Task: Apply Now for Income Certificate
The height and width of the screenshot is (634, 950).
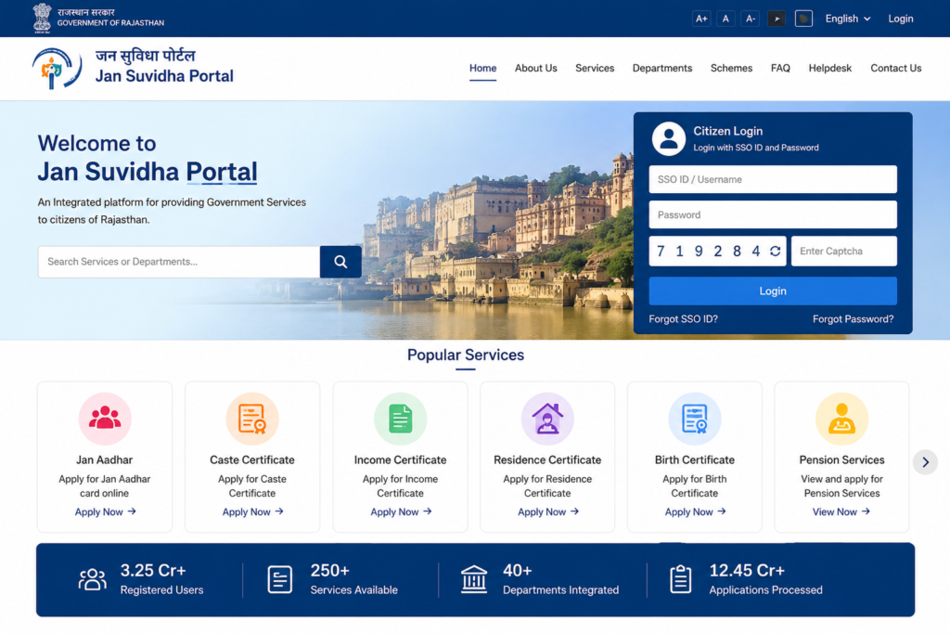Action: (401, 511)
